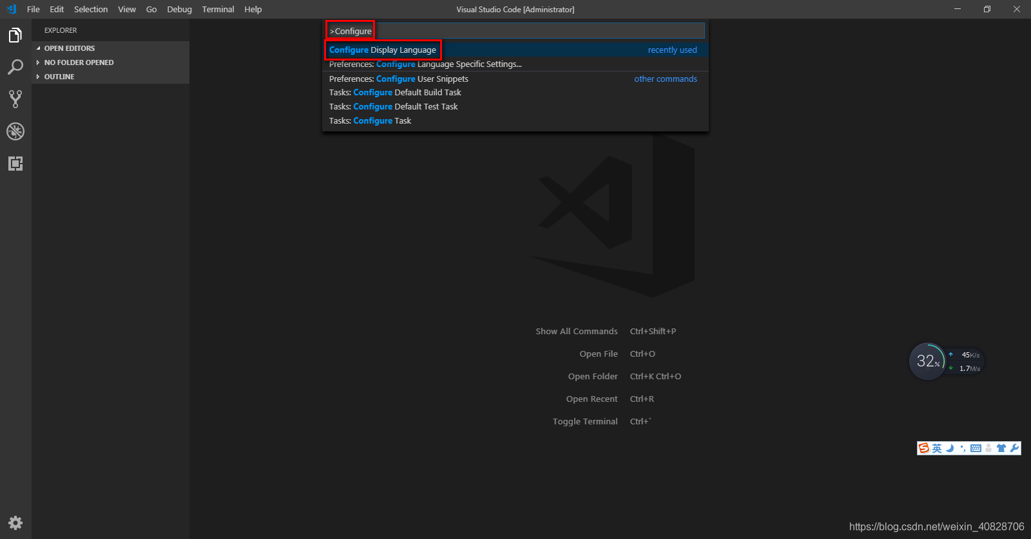Screen dimensions: 1031x539
Task: Click the Toggle Terminal shortcut hint
Action: click(x=585, y=421)
